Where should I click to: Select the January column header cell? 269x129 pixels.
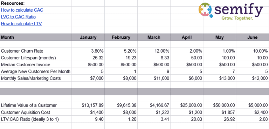coord(88,37)
